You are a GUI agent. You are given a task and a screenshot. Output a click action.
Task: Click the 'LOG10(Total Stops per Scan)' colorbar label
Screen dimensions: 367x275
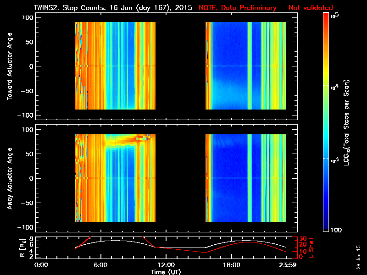347,122
